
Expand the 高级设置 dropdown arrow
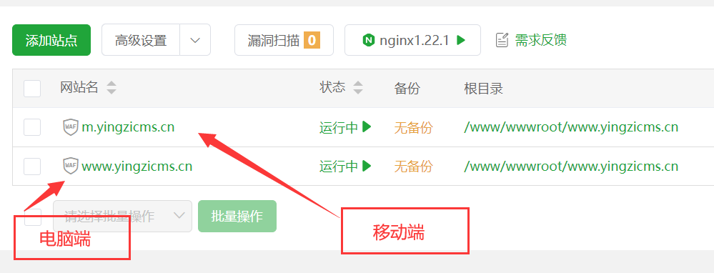[x=195, y=40]
